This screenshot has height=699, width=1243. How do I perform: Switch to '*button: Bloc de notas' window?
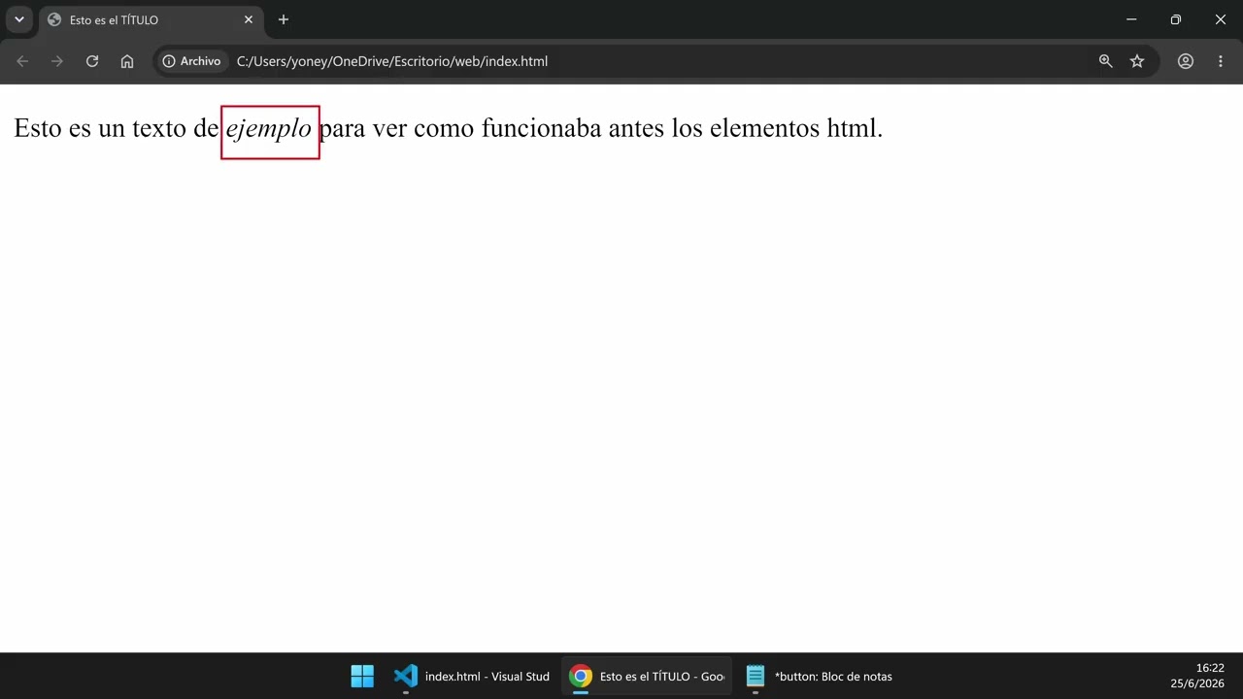click(820, 676)
